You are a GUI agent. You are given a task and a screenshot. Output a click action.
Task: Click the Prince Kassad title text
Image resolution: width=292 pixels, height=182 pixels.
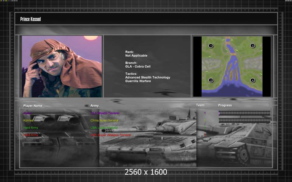tap(30, 19)
